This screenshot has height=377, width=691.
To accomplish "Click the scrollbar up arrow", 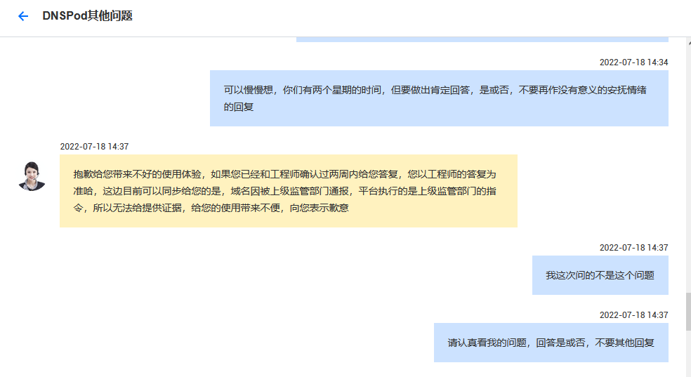I will pyautogui.click(x=689, y=42).
